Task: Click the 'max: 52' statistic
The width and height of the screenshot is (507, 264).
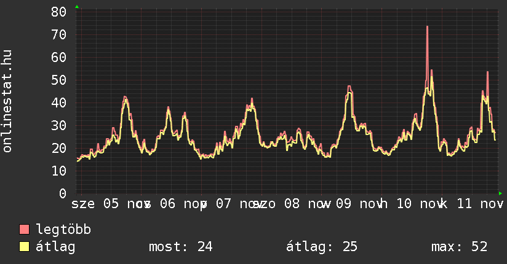Action: pyautogui.click(x=459, y=247)
